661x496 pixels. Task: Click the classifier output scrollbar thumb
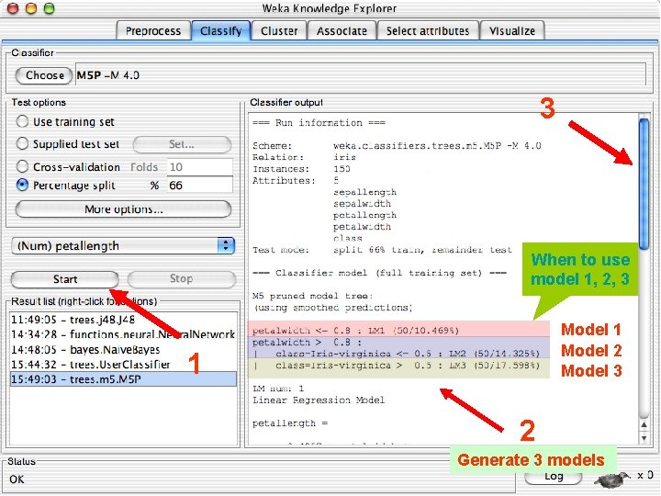pos(644,184)
